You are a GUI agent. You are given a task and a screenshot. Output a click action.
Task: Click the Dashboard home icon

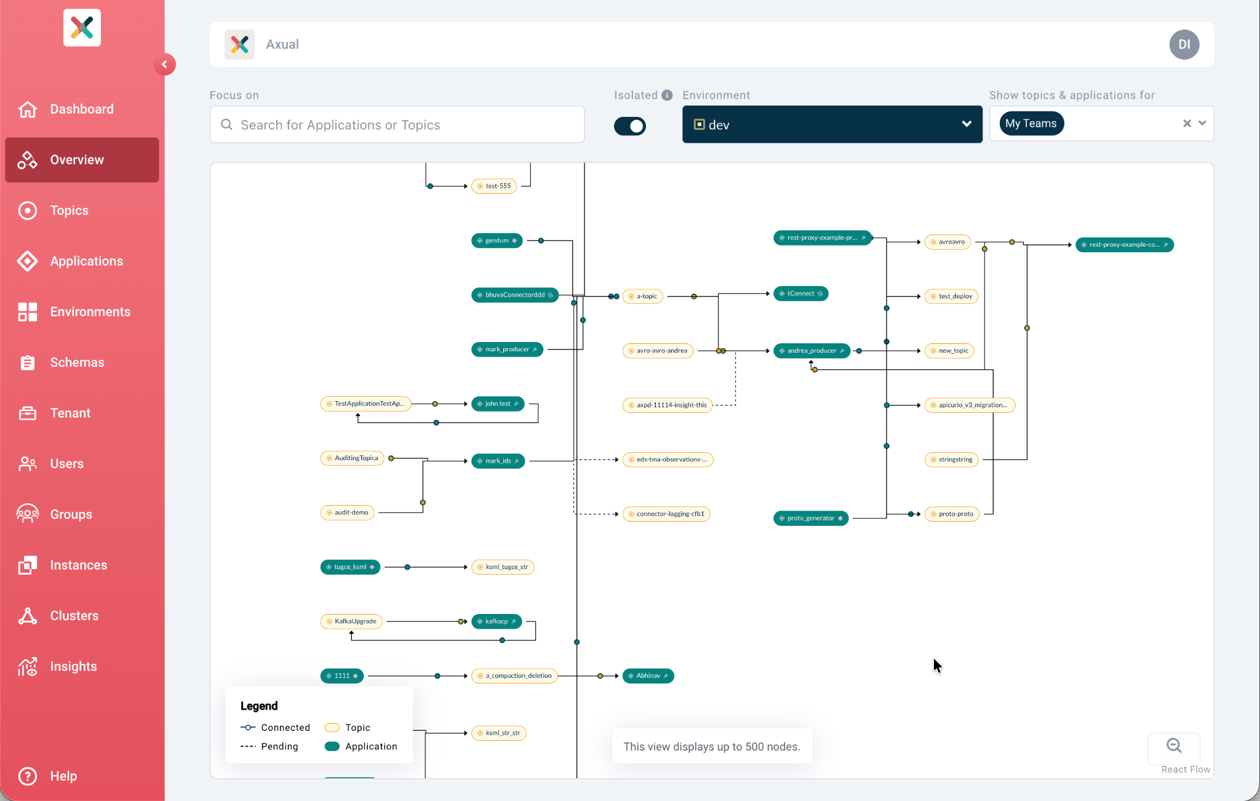pyautogui.click(x=28, y=109)
